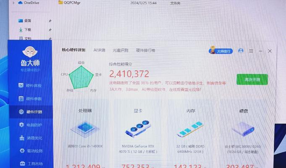Open the 大师排行 ranking badge
The image size is (286, 168).
[221, 51]
